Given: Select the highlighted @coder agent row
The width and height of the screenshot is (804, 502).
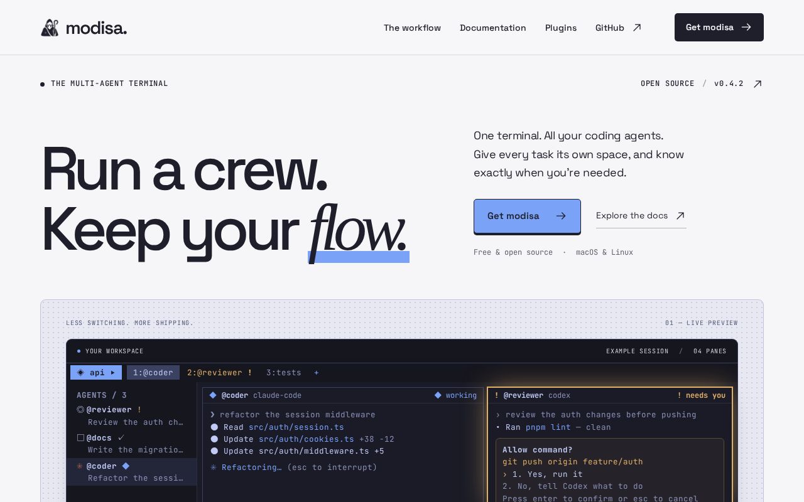Looking at the screenshot, I should click(x=131, y=472).
